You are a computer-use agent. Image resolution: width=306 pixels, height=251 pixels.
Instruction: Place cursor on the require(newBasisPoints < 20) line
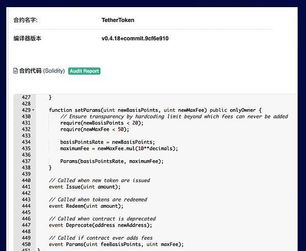click(x=101, y=123)
